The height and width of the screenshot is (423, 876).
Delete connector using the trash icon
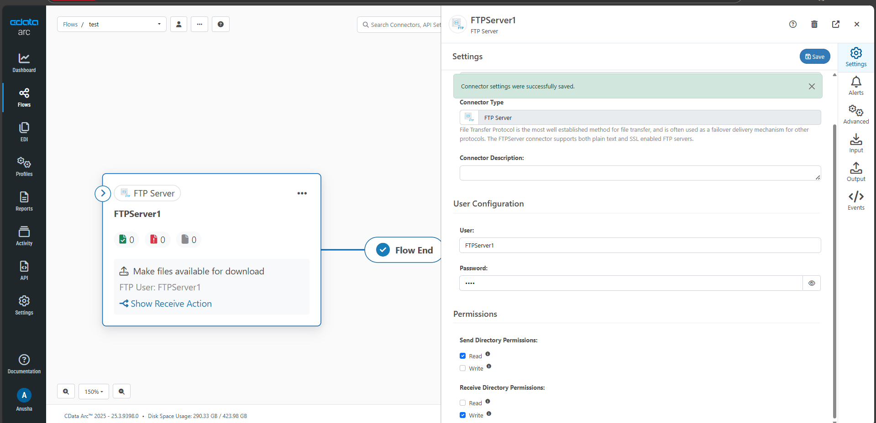pos(814,24)
